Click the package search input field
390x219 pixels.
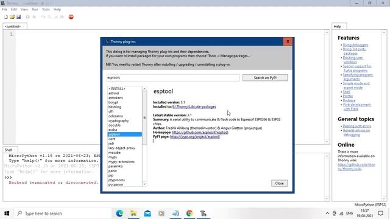(173, 78)
